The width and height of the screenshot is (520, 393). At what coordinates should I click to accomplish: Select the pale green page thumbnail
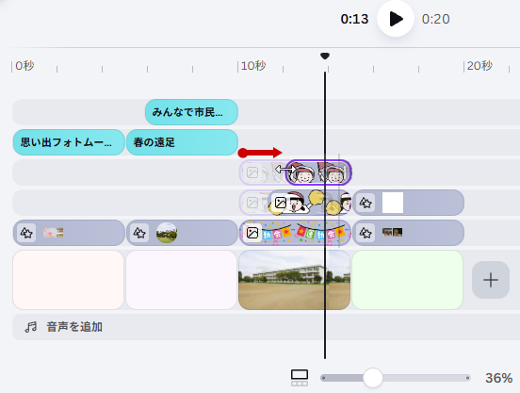point(407,280)
